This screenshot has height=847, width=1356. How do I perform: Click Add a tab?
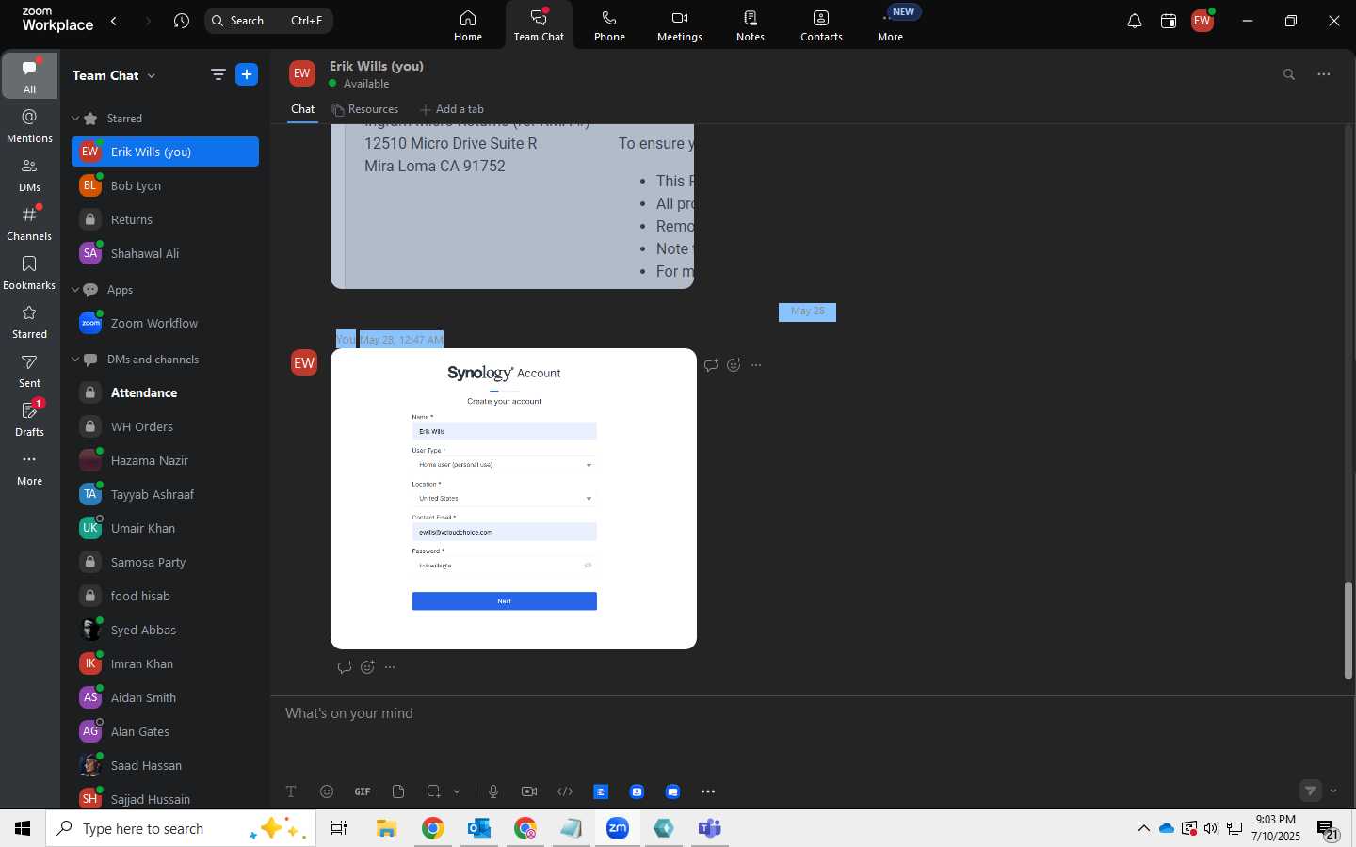[x=452, y=109]
